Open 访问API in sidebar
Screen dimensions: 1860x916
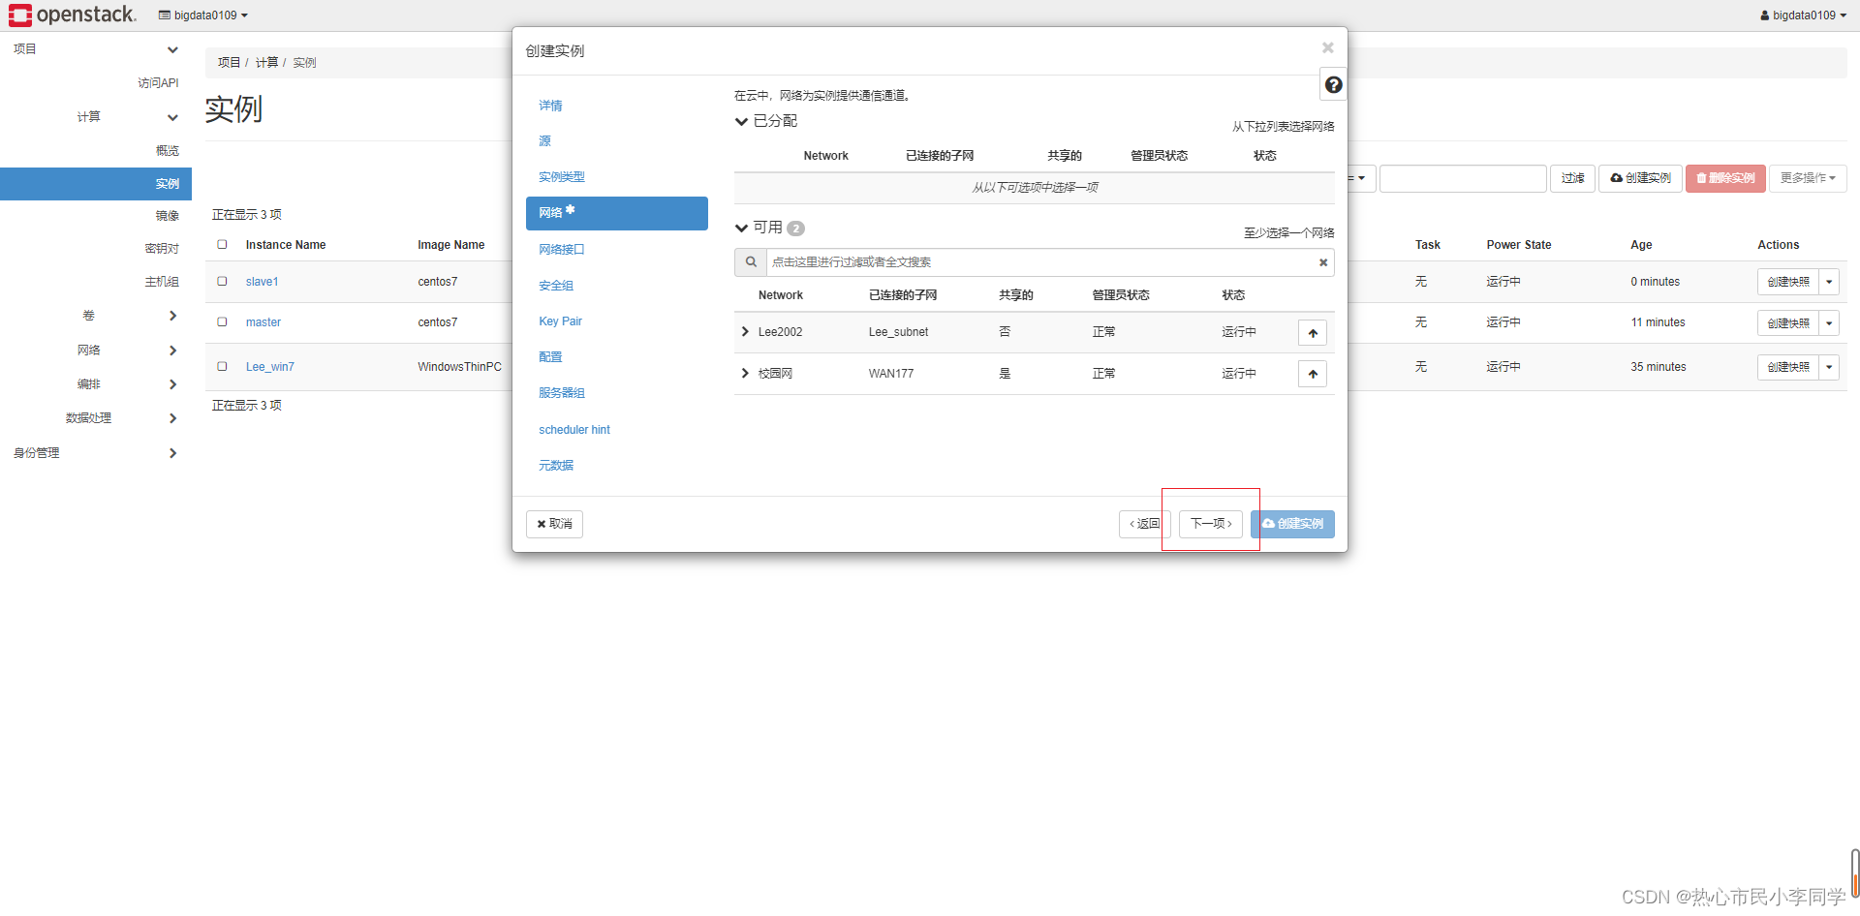point(158,83)
